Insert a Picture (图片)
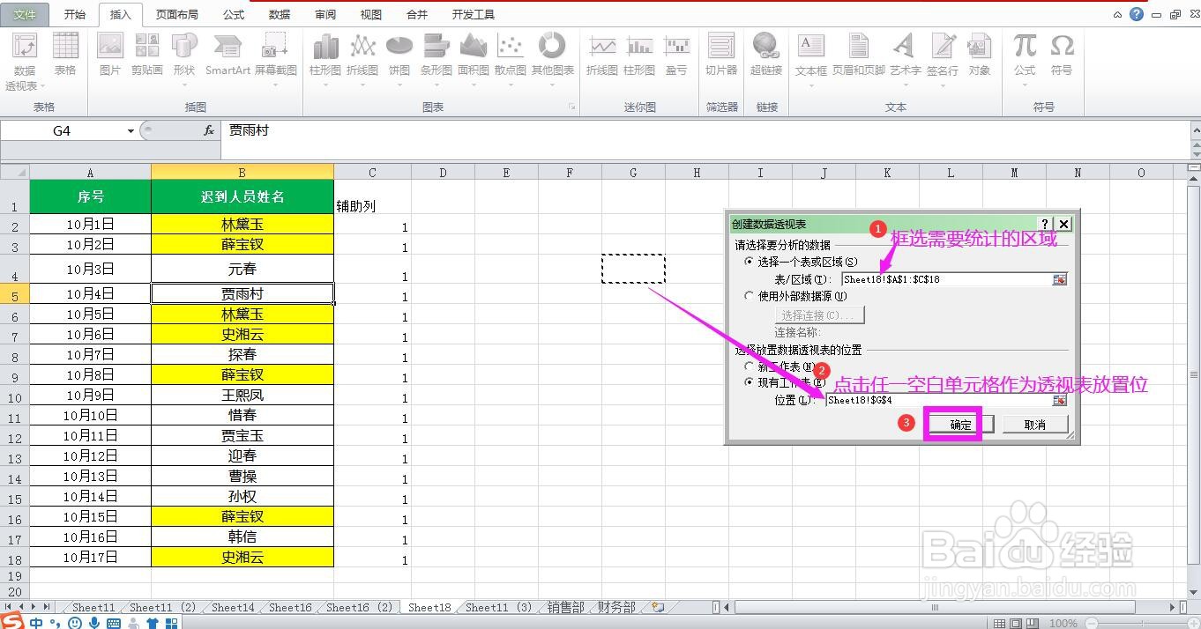Image resolution: width=1201 pixels, height=629 pixels. point(110,55)
